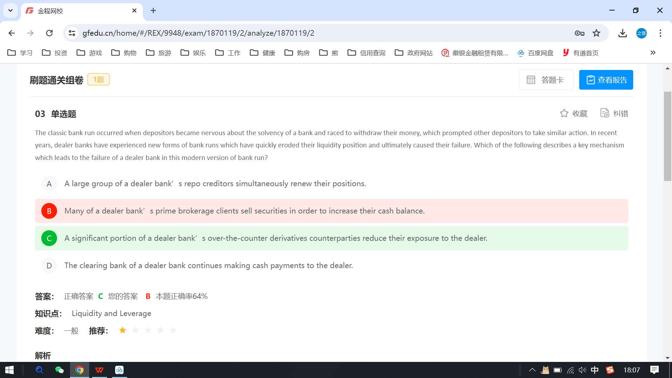Click the password key icon in address bar
Screen dimensions: 672x378
579,33
